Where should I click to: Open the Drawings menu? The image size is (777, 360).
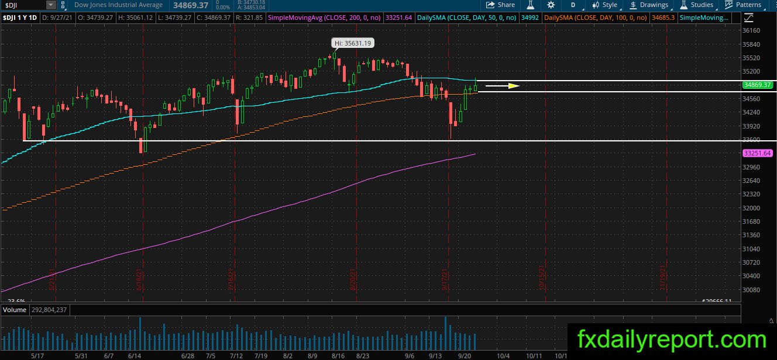(x=649, y=5)
